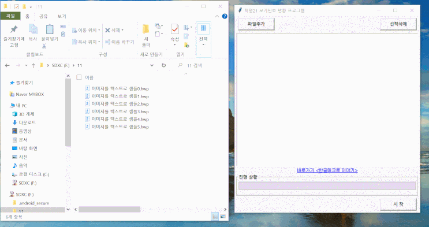Open recent locations dropdown next to forward arrow

26,65
